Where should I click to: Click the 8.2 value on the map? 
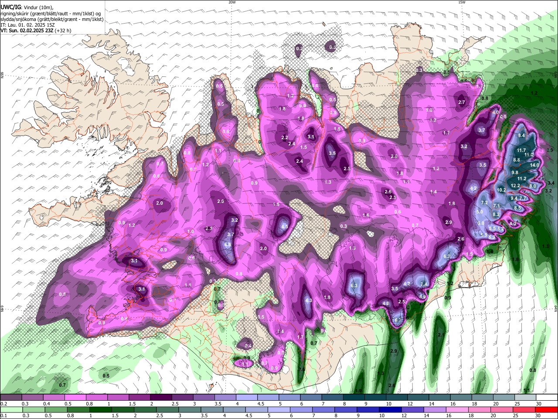496,215
